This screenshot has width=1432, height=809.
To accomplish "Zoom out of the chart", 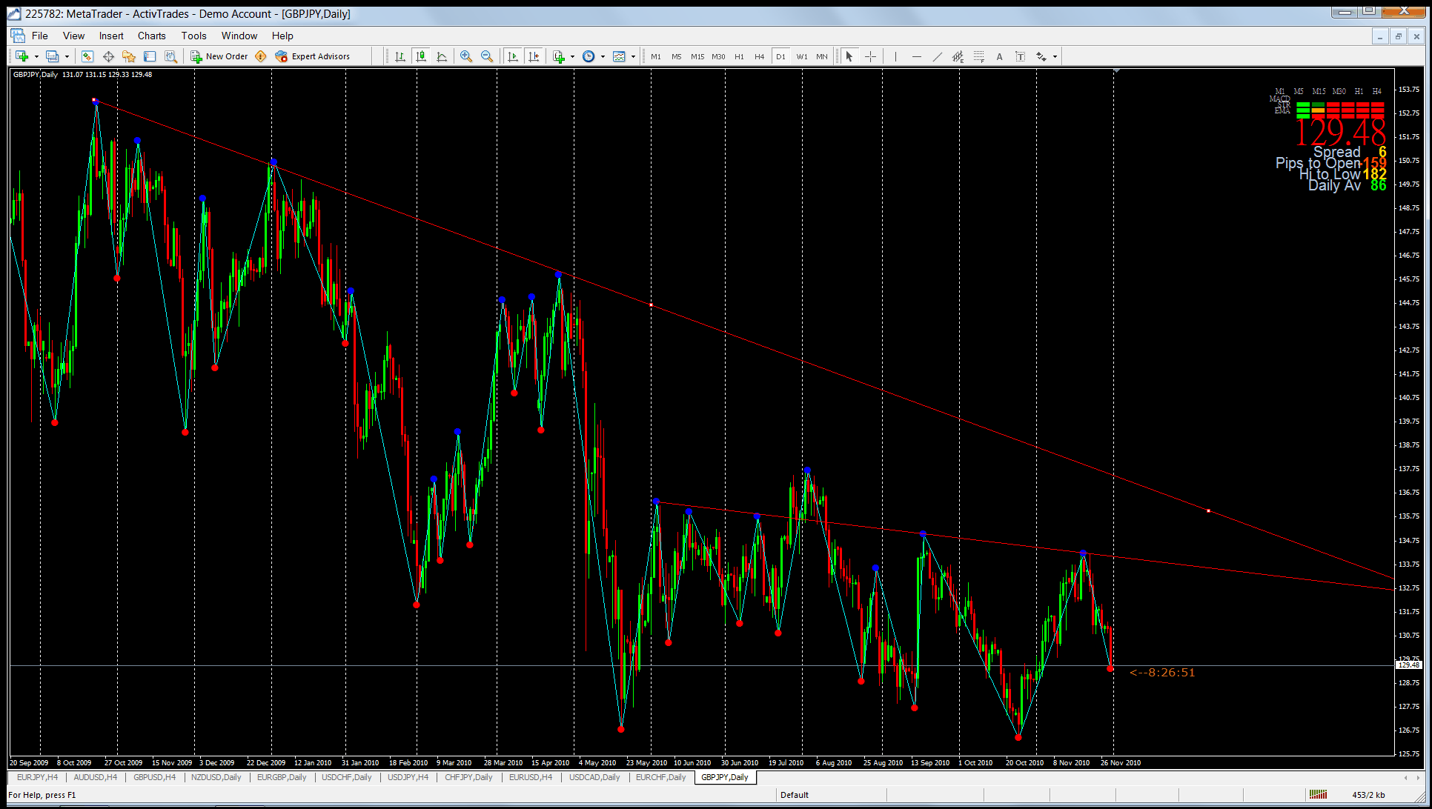I will (x=487, y=56).
